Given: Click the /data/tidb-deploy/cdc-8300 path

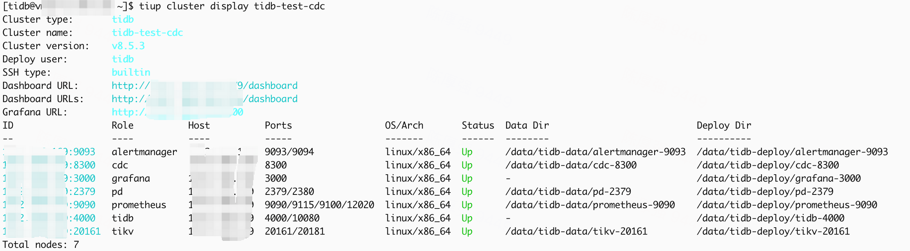Looking at the screenshot, I should 767,165.
